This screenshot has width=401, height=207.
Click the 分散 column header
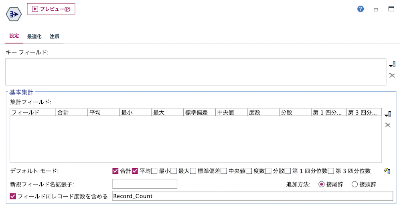(296, 112)
